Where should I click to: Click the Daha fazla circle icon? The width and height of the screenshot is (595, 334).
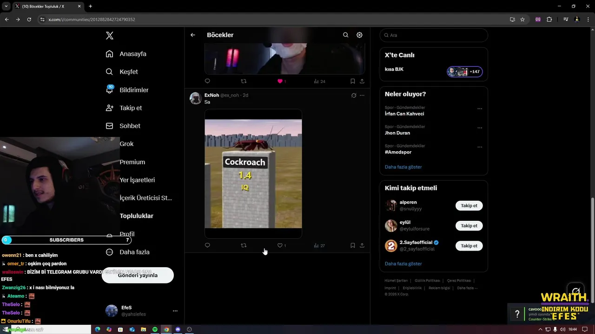tap(109, 252)
